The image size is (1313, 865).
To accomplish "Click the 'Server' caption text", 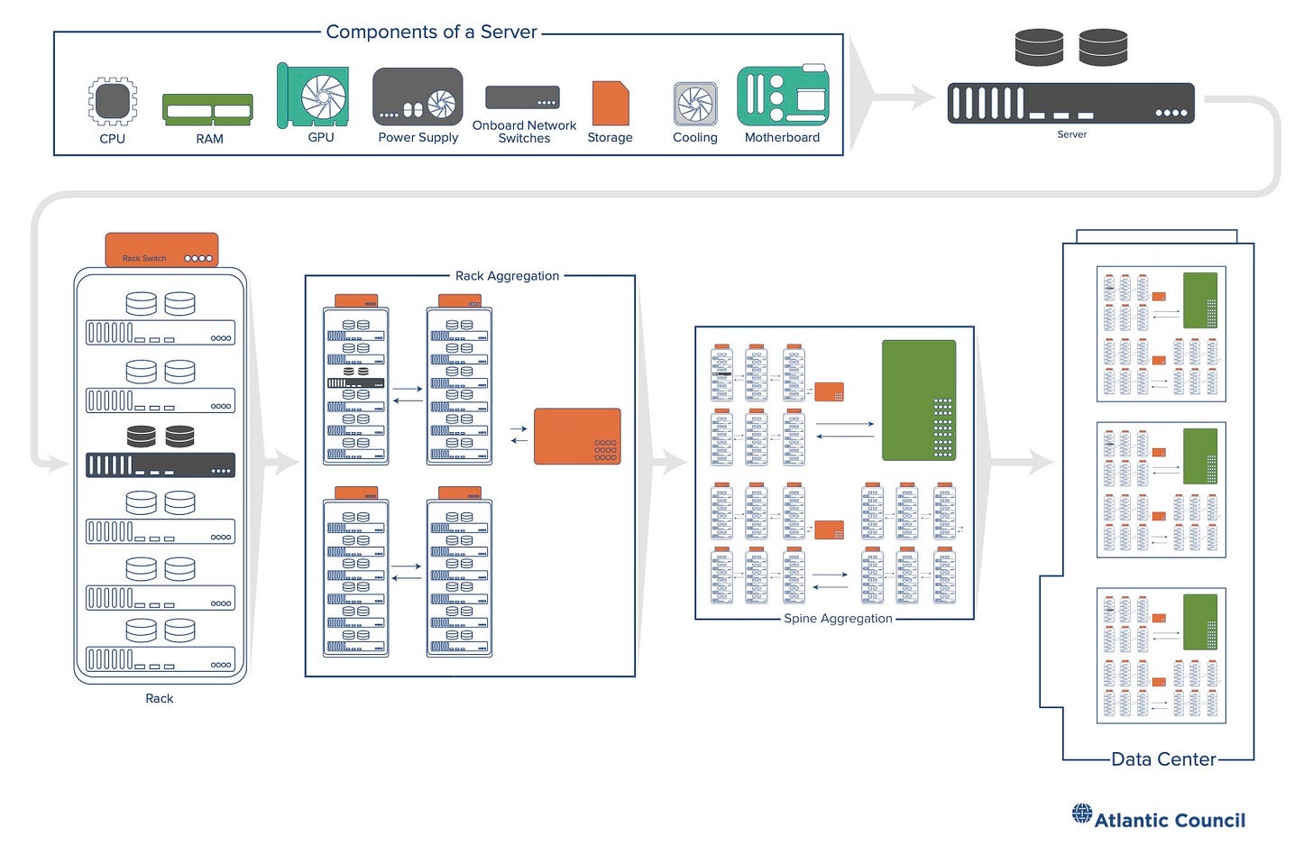I will pos(1071,134).
